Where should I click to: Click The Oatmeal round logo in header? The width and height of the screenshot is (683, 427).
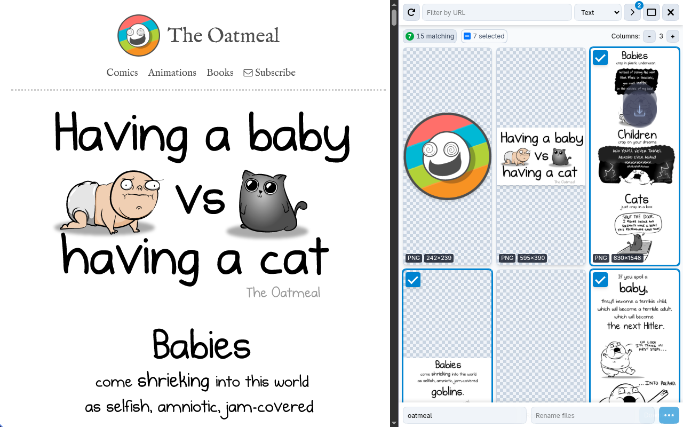point(139,36)
